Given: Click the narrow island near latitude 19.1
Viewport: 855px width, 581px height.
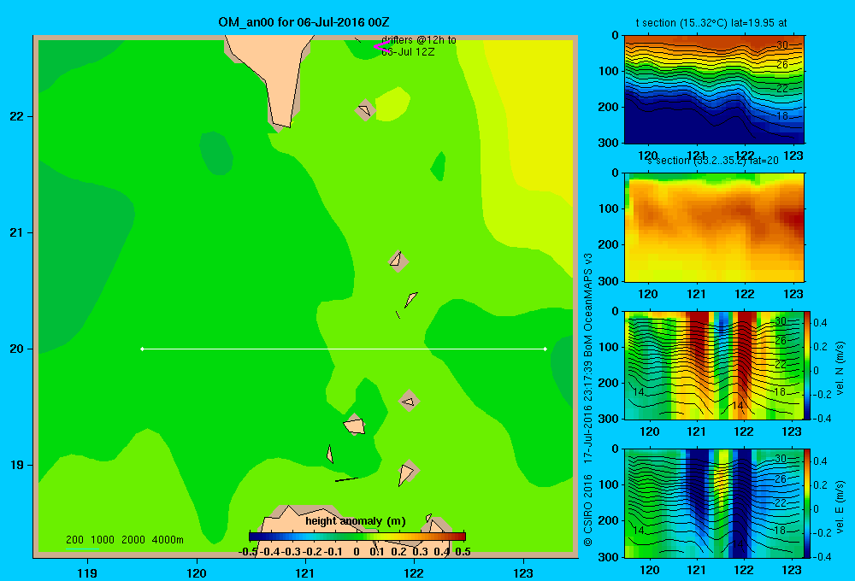Looking at the screenshot, I should 330,454.
